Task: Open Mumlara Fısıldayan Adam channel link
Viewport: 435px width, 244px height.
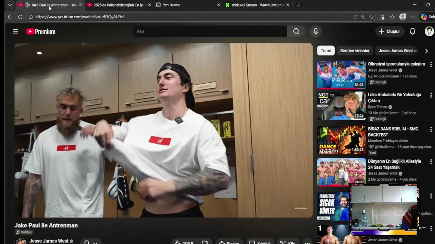Action: pos(388,141)
